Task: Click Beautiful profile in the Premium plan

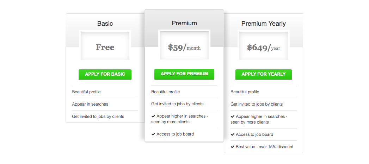Action: pyautogui.click(x=166, y=92)
